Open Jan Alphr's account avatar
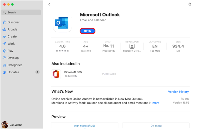Viewport: 197px width, 129px height. (5, 125)
